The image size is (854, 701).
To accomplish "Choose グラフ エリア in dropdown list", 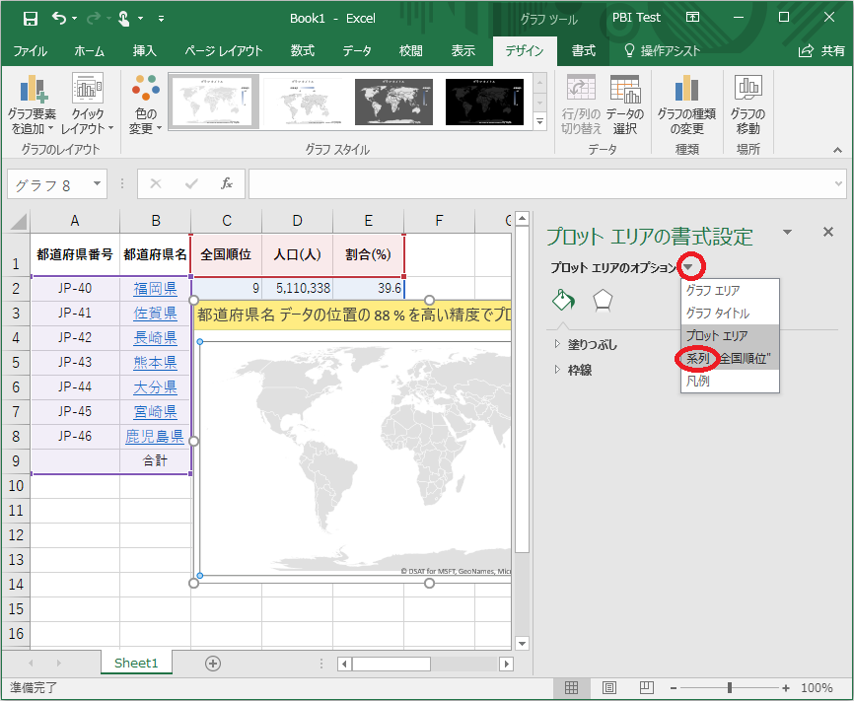I will point(730,290).
